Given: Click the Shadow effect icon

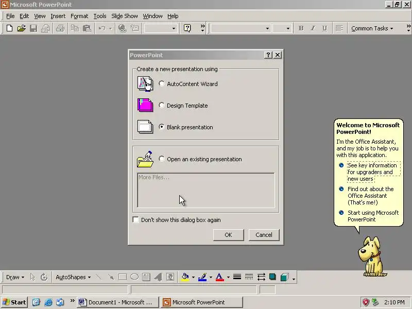Looking at the screenshot, I should tap(273, 277).
